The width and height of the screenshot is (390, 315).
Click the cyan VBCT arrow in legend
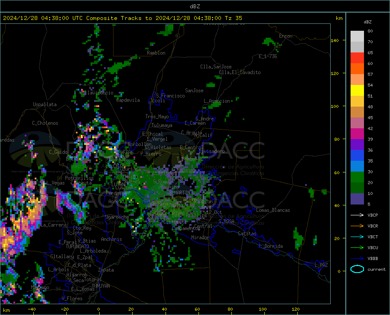(x=357, y=237)
